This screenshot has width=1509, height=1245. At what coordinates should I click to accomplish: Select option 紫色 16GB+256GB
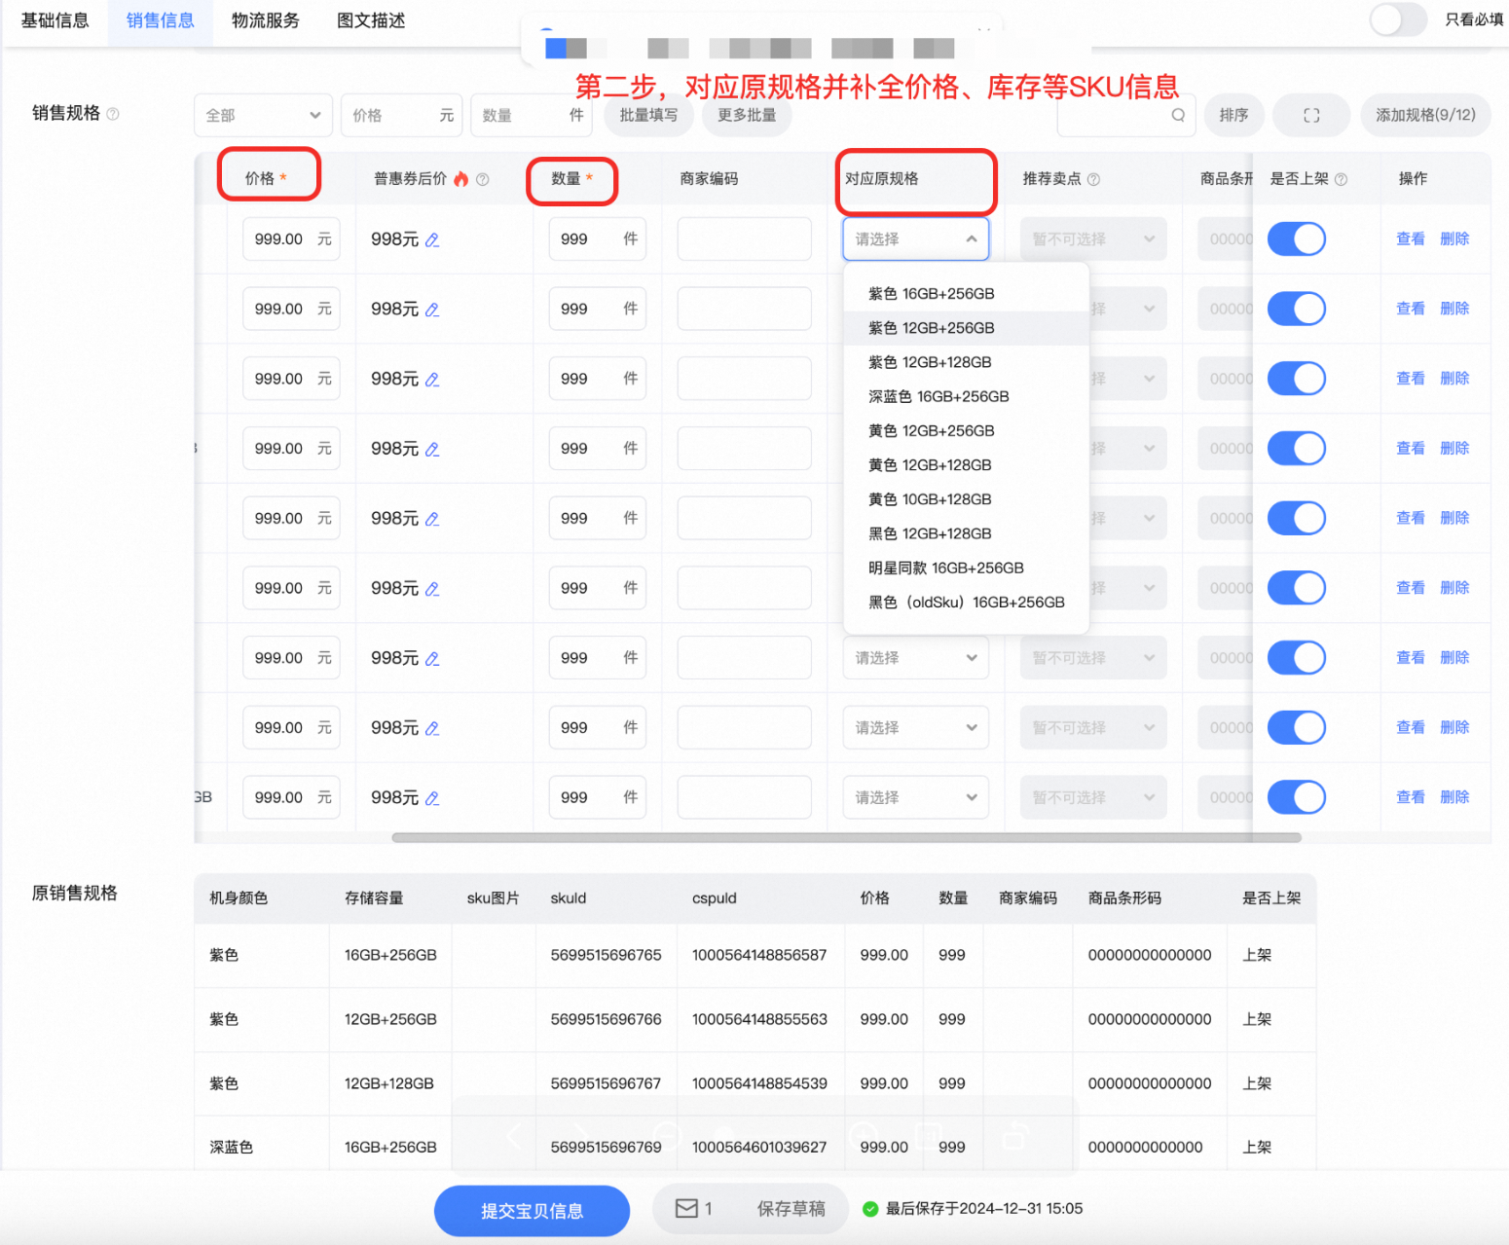point(966,294)
